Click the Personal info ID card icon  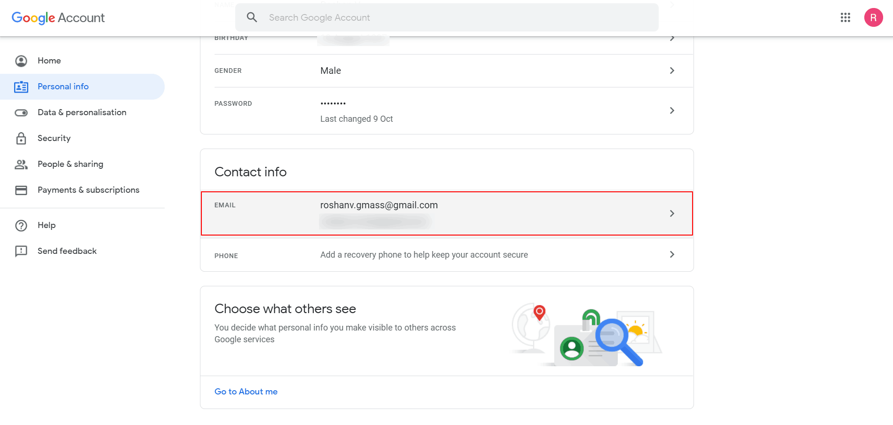coord(21,87)
